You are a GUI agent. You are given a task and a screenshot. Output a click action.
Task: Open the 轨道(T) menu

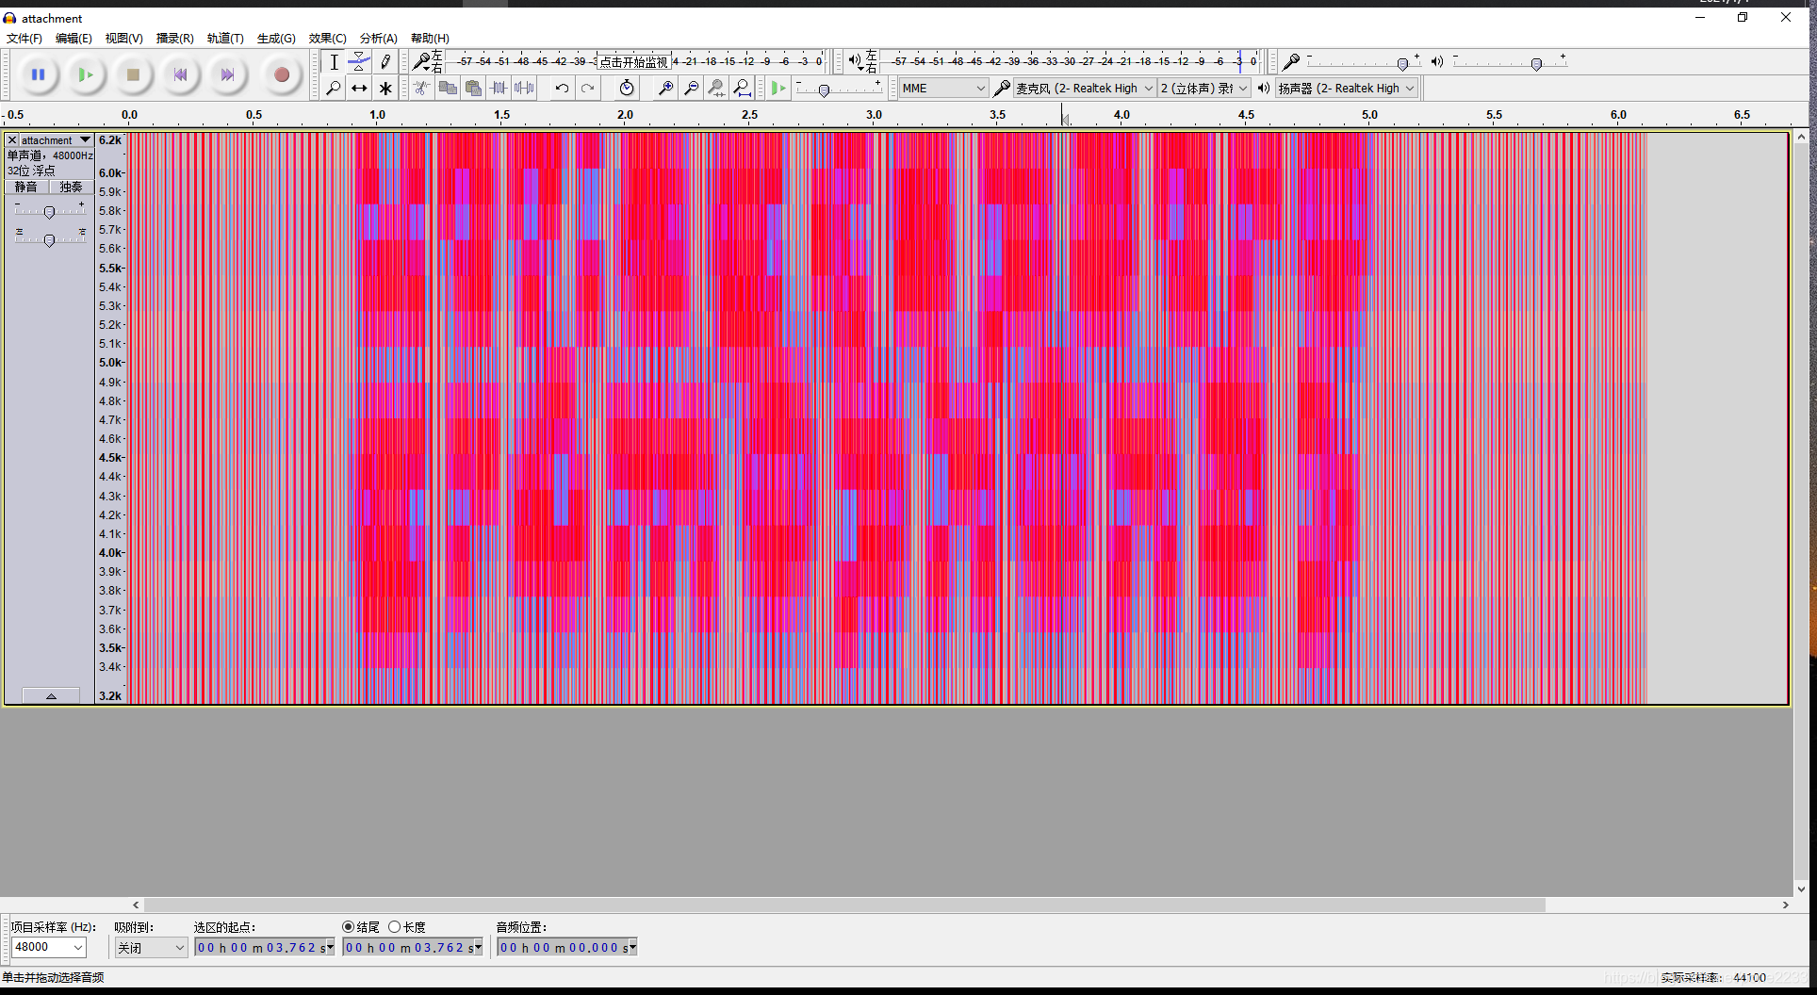click(x=225, y=39)
